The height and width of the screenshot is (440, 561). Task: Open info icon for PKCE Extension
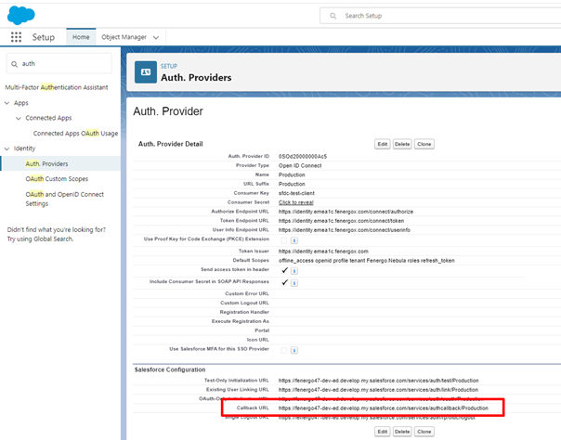click(294, 240)
